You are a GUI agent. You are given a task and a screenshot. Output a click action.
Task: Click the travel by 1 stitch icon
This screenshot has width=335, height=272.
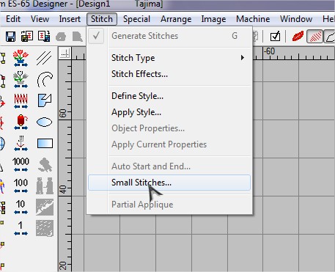21,228
